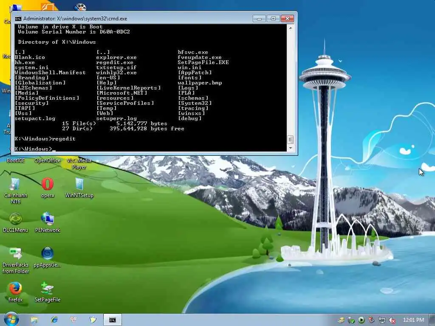Click 'Volume Serial Number is D60A-0DC2' line
The width and height of the screenshot is (435, 326).
coord(74,32)
